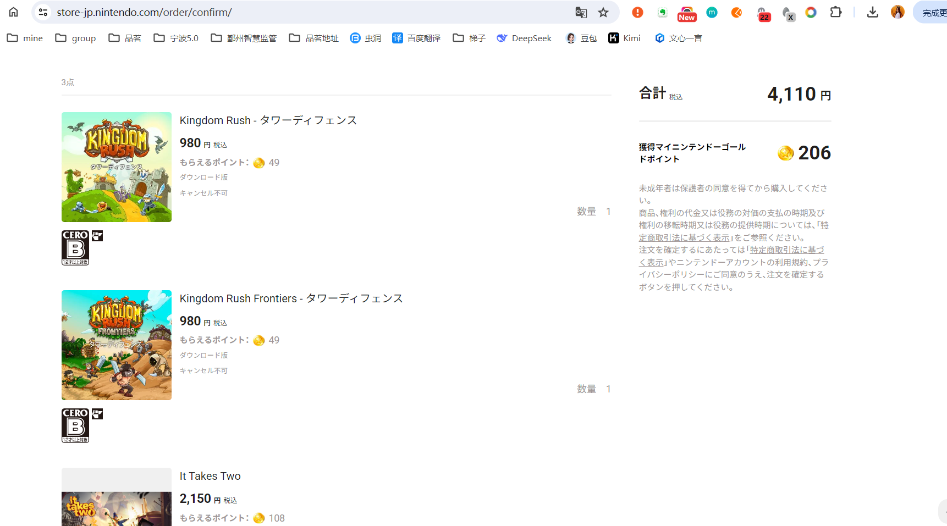Click the 4,110 円 total amount
This screenshot has height=526, width=947.
click(x=799, y=94)
